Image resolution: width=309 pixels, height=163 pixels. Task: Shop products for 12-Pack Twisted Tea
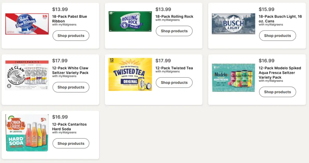174,82
